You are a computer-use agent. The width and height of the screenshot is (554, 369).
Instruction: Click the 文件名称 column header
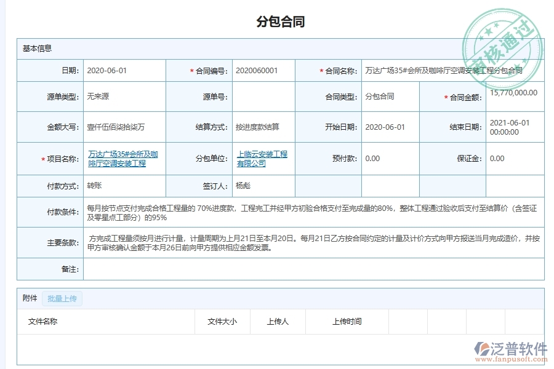tap(41, 321)
